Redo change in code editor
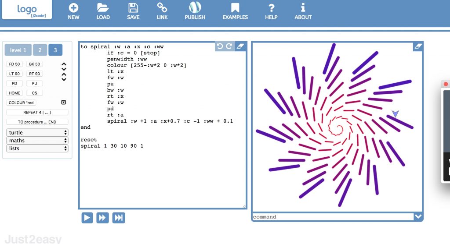 point(229,46)
